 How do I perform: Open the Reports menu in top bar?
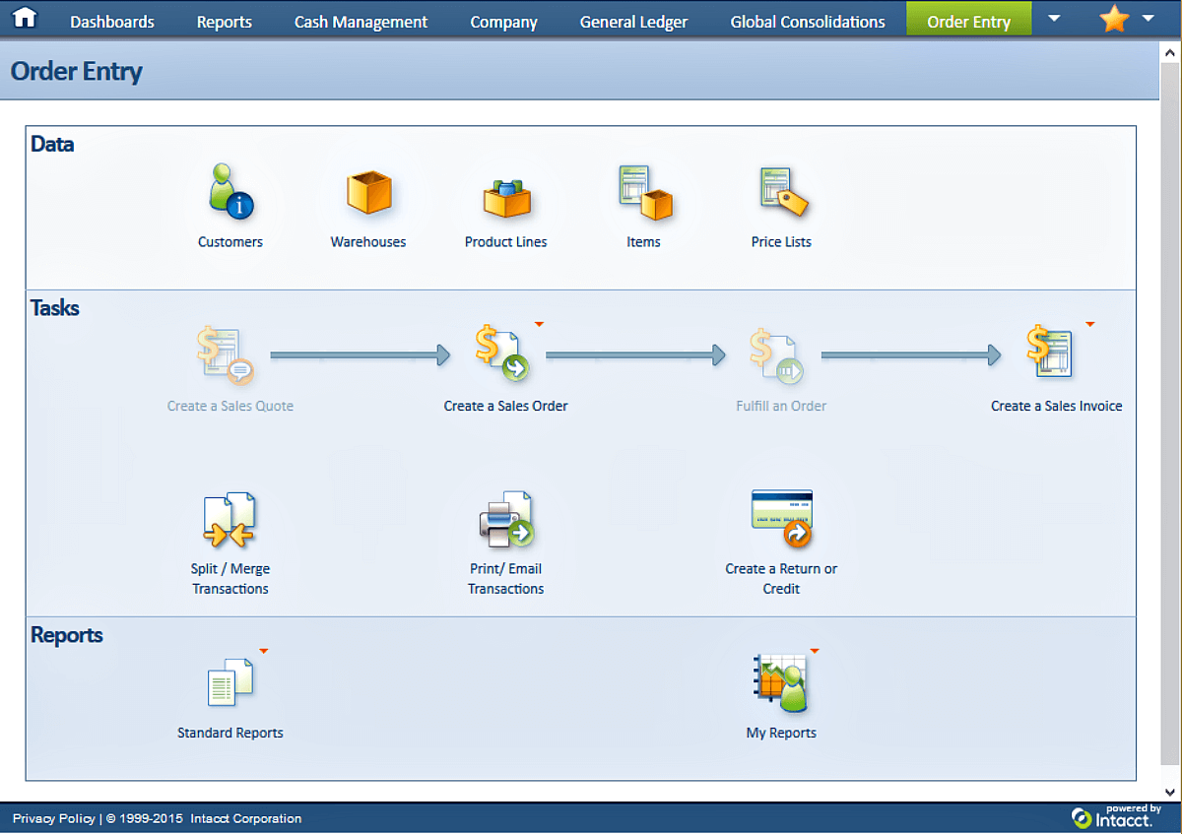pos(225,22)
